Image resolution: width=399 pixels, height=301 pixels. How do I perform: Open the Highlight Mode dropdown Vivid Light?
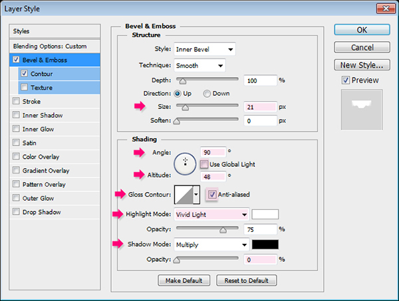tap(211, 215)
